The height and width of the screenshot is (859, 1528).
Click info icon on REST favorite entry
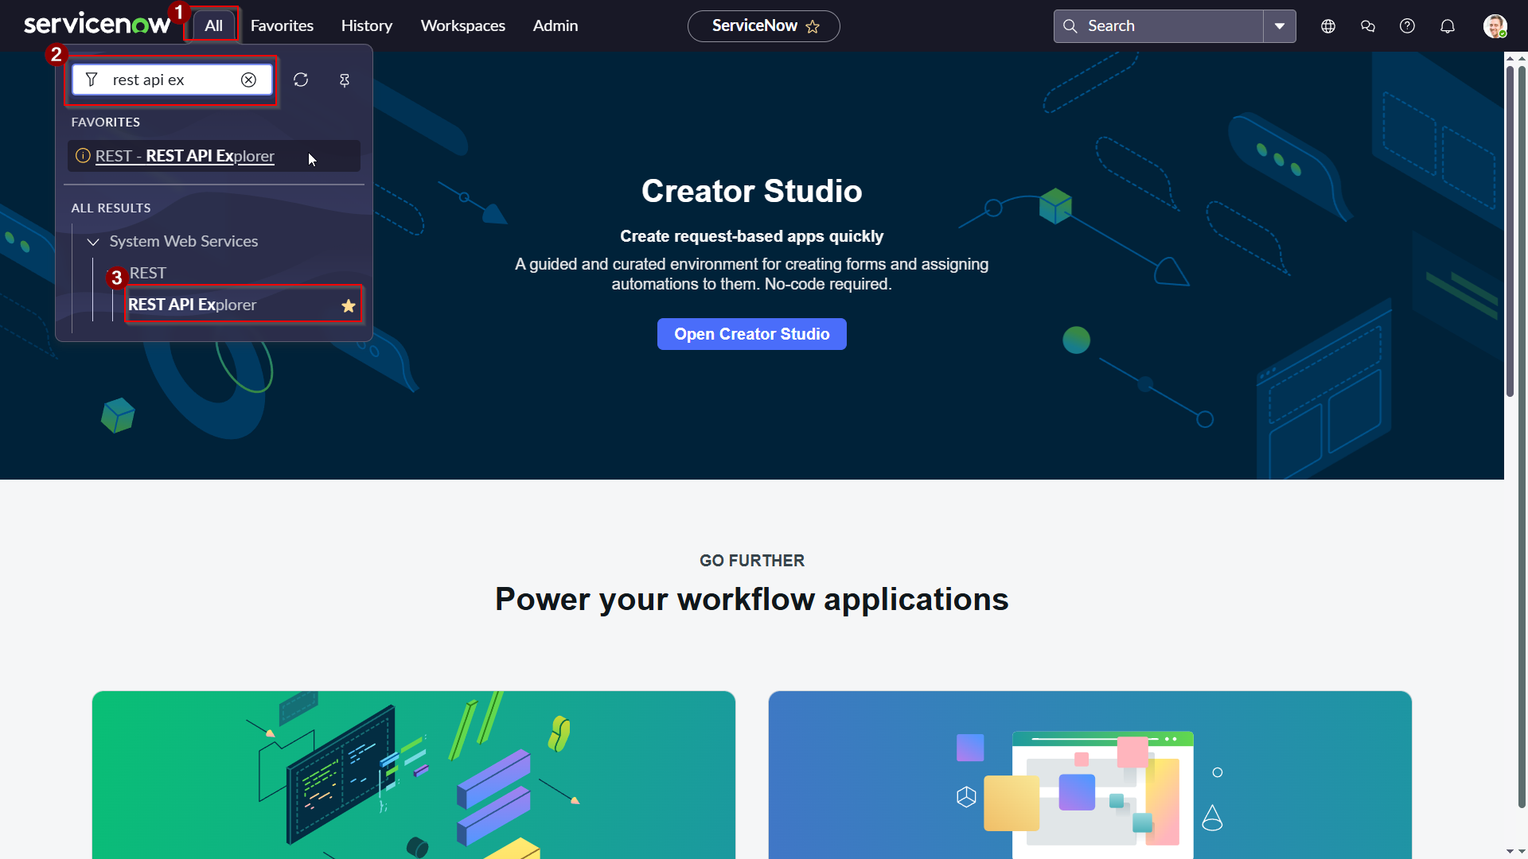pyautogui.click(x=83, y=156)
